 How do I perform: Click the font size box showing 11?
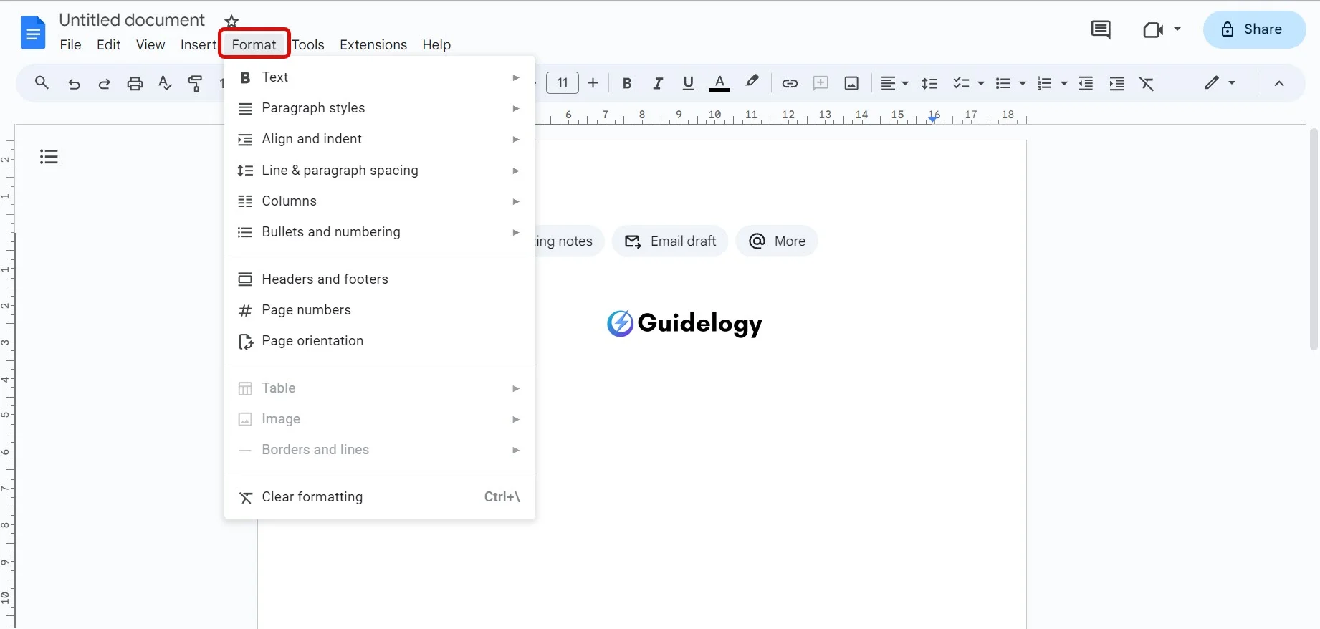563,83
